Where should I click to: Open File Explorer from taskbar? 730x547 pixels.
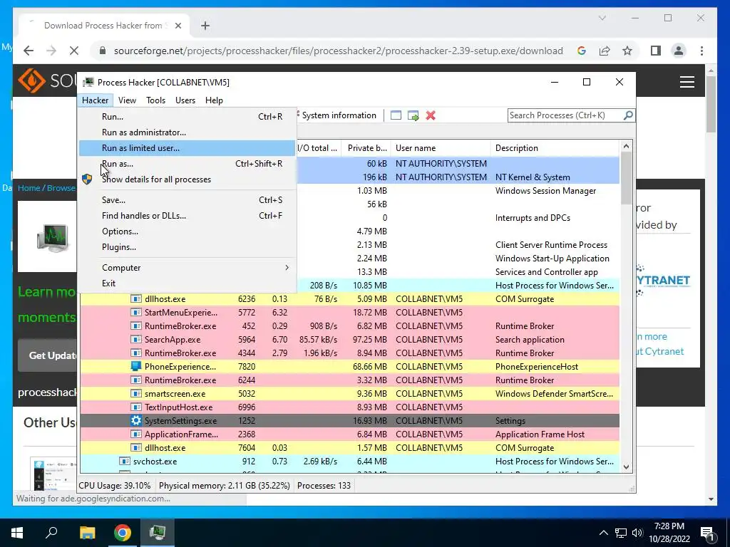[87, 533]
